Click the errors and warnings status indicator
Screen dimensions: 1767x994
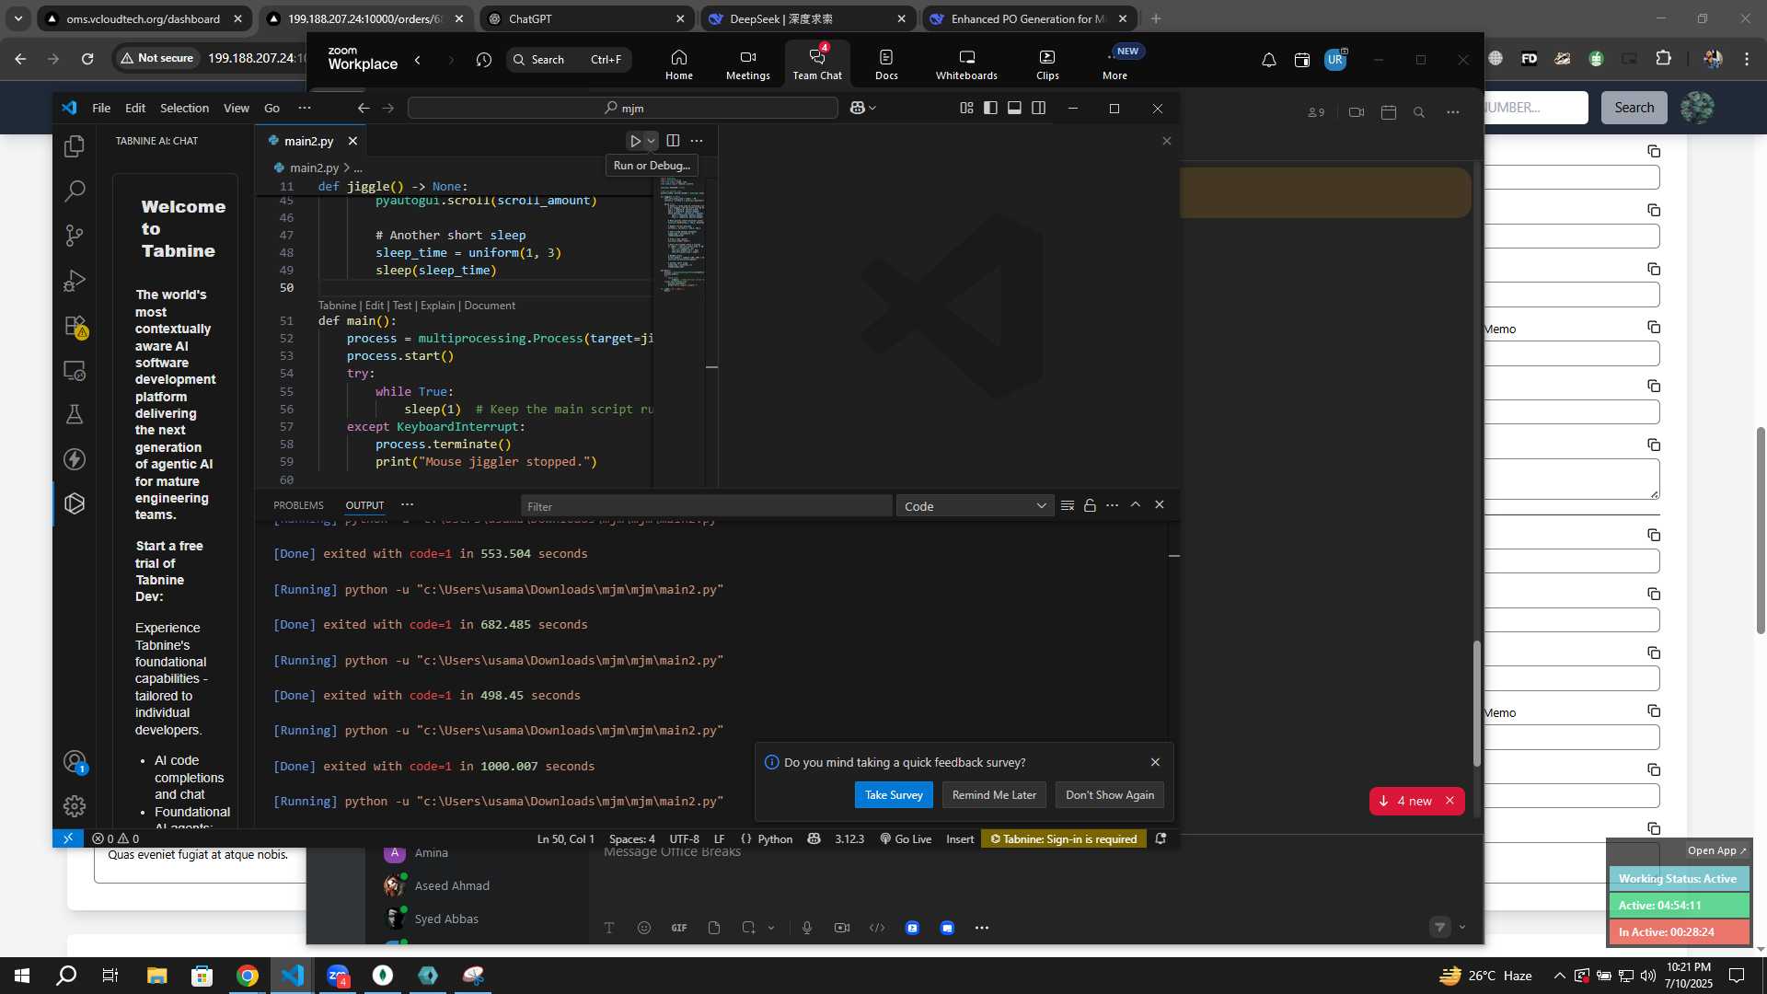pos(116,838)
